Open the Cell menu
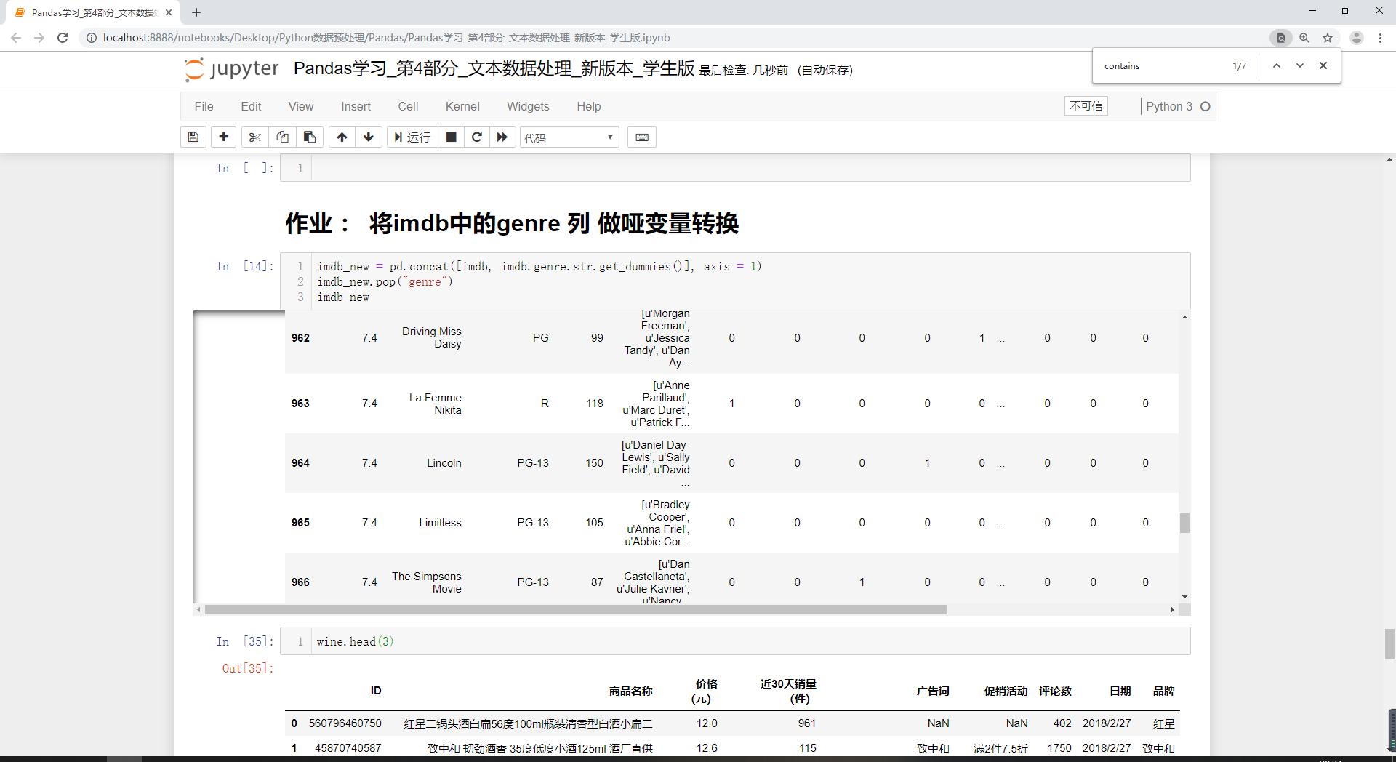This screenshot has width=1396, height=762. 408,106
